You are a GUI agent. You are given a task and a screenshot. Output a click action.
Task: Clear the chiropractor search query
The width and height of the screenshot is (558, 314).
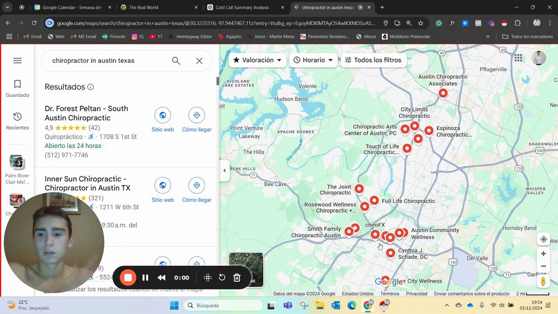coord(199,61)
